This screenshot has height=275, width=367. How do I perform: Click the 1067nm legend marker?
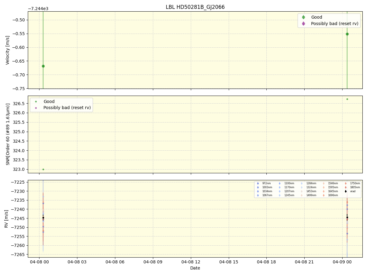point(258,195)
